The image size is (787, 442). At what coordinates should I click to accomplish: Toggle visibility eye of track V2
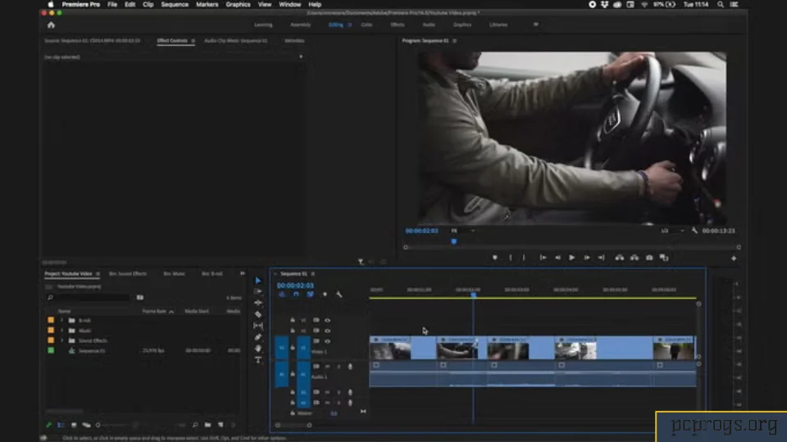[328, 331]
